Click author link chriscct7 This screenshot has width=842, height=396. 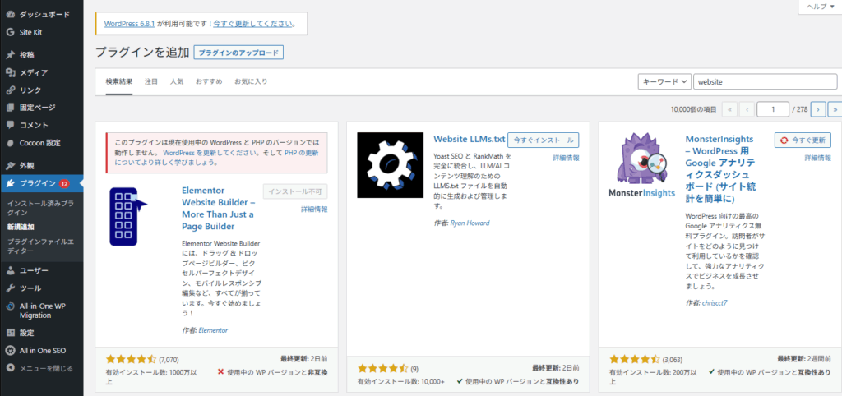(715, 302)
